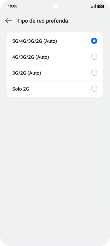Screen dimensions: 110x246
Task: Choose the 3G/2G (Auto) radio button
Action: (x=94, y=73)
